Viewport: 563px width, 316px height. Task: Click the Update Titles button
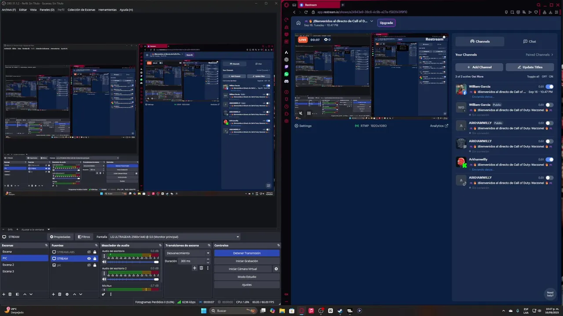(x=530, y=67)
